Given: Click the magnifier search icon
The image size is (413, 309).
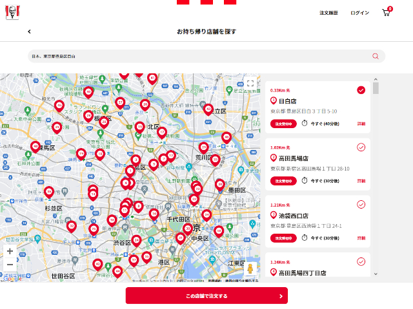Looking at the screenshot, I should 376,56.
